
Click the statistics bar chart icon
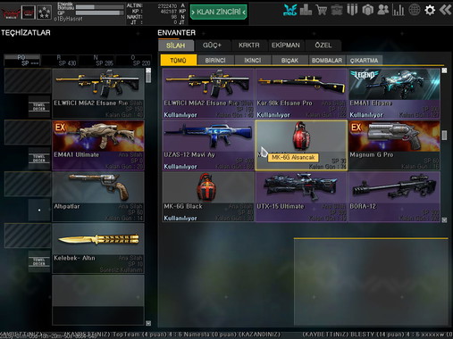click(398, 10)
